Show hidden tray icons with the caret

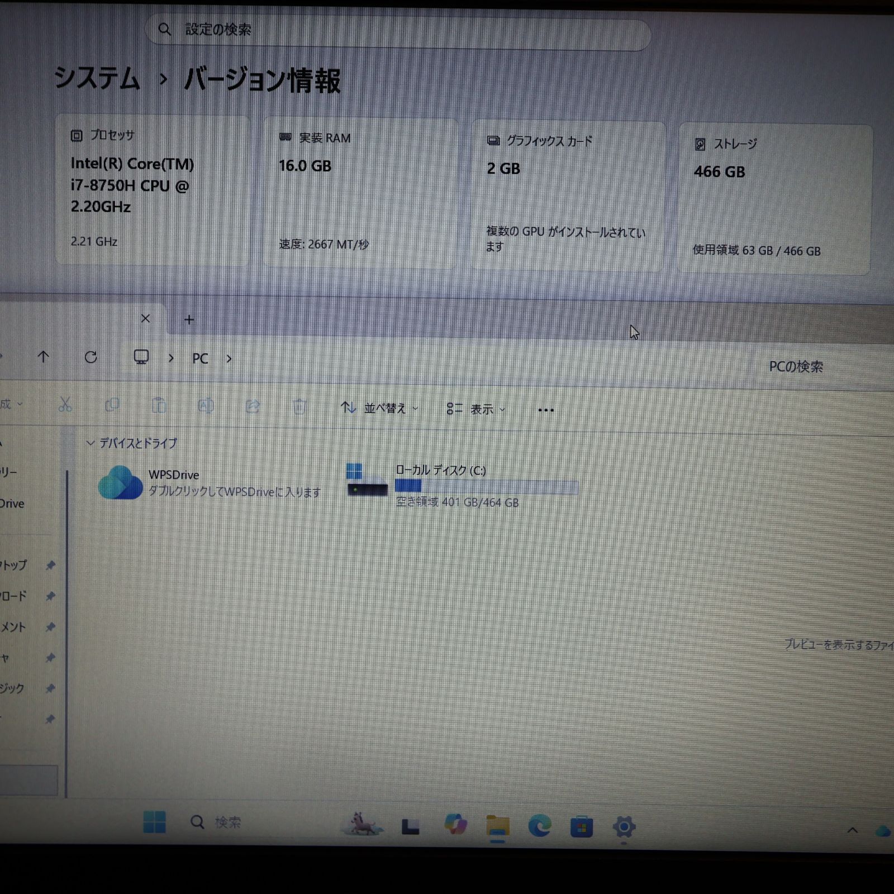coord(853,830)
